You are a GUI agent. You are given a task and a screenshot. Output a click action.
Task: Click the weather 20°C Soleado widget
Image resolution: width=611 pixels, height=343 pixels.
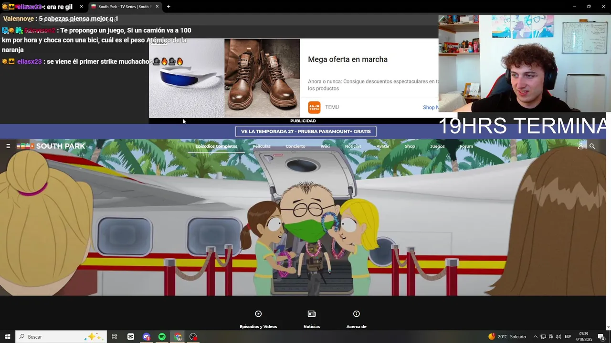point(507,337)
